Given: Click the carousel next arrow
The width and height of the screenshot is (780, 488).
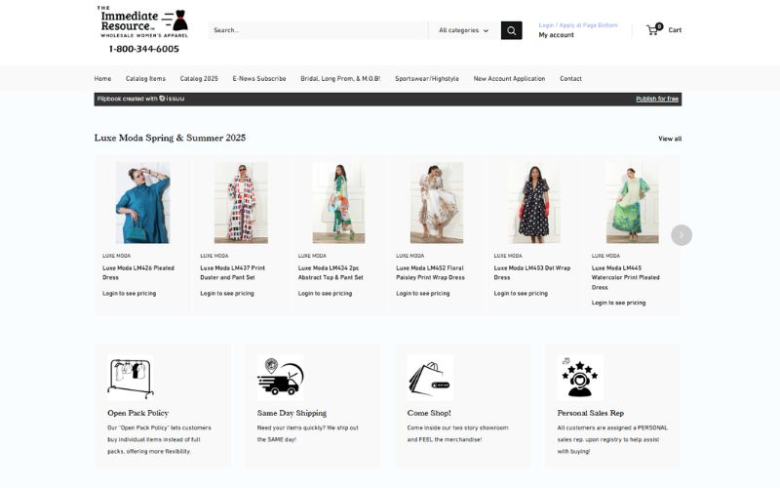Looking at the screenshot, I should pos(681,235).
